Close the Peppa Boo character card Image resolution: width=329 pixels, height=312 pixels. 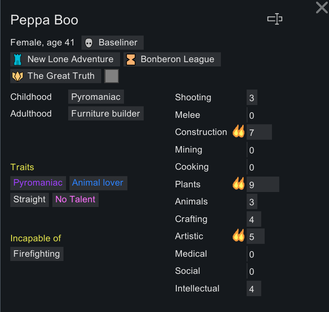(x=322, y=8)
